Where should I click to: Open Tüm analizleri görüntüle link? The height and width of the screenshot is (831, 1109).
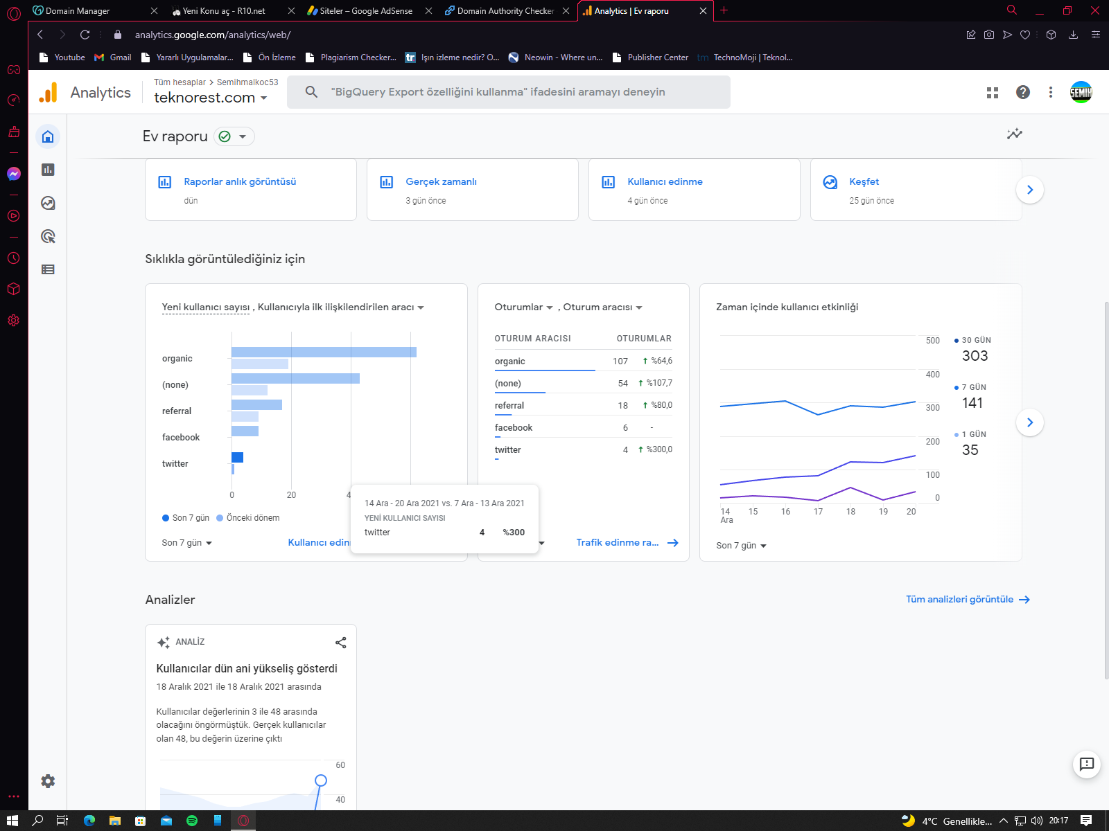[968, 600]
